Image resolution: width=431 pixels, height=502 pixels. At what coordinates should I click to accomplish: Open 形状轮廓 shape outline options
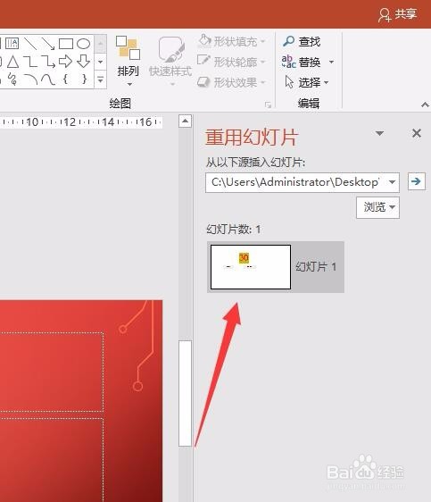tap(232, 62)
